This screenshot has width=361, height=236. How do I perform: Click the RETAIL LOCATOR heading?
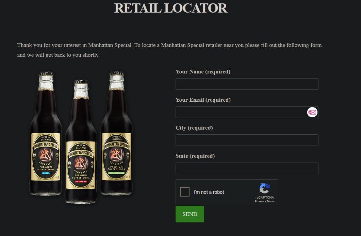point(170,8)
